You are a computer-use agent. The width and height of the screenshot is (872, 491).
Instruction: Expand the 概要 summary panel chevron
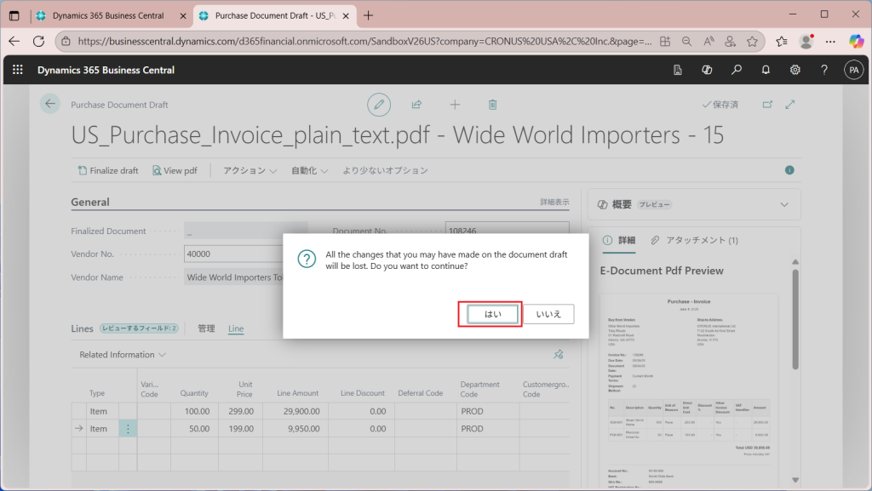click(784, 205)
